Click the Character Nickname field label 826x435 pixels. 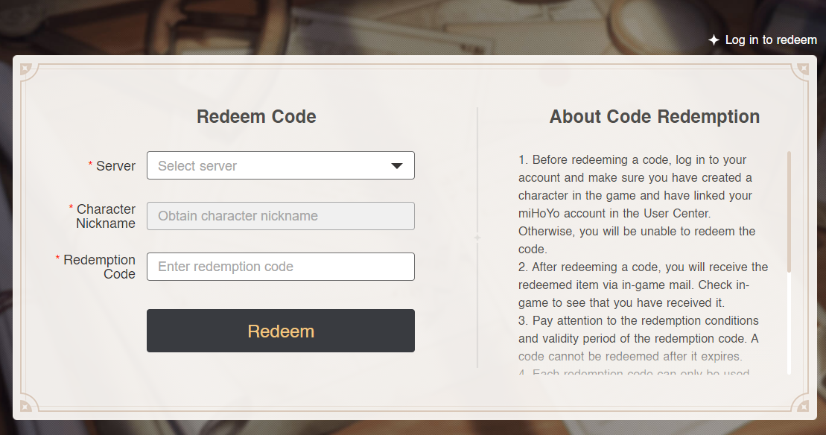coord(105,216)
